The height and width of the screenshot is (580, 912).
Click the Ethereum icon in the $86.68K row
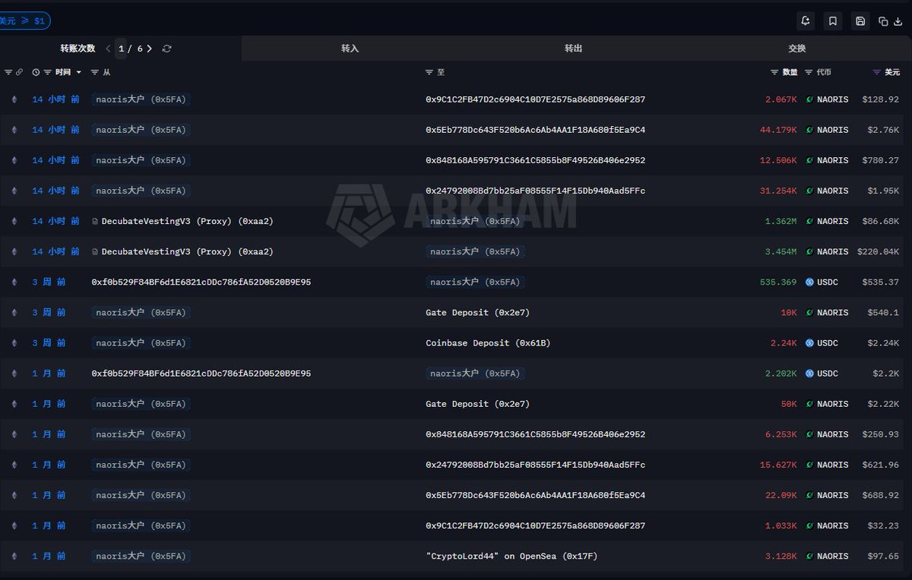tap(13, 221)
